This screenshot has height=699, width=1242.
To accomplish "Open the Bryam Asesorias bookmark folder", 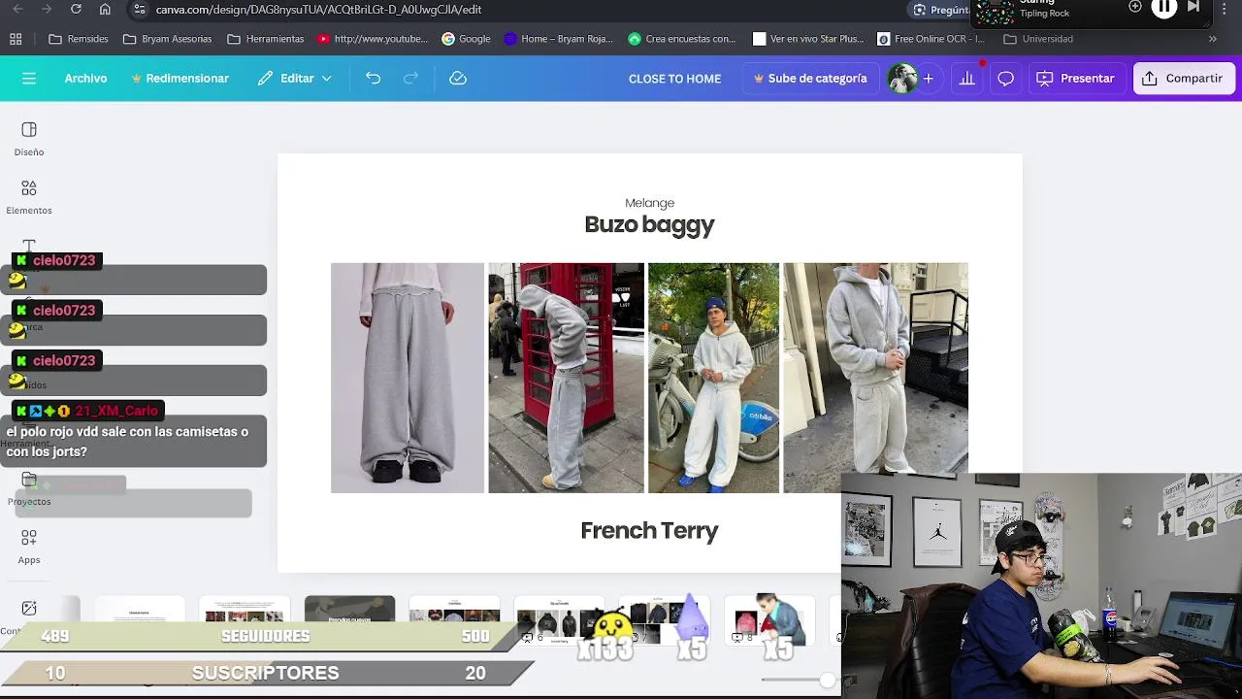I will [167, 39].
